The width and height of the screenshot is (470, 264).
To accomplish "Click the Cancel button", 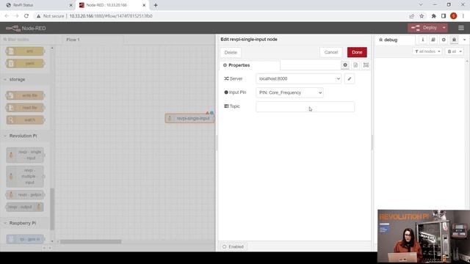I will tap(331, 52).
